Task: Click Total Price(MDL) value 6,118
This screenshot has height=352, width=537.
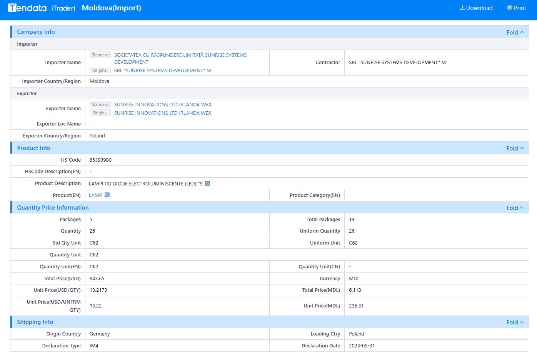Action: 355,290
